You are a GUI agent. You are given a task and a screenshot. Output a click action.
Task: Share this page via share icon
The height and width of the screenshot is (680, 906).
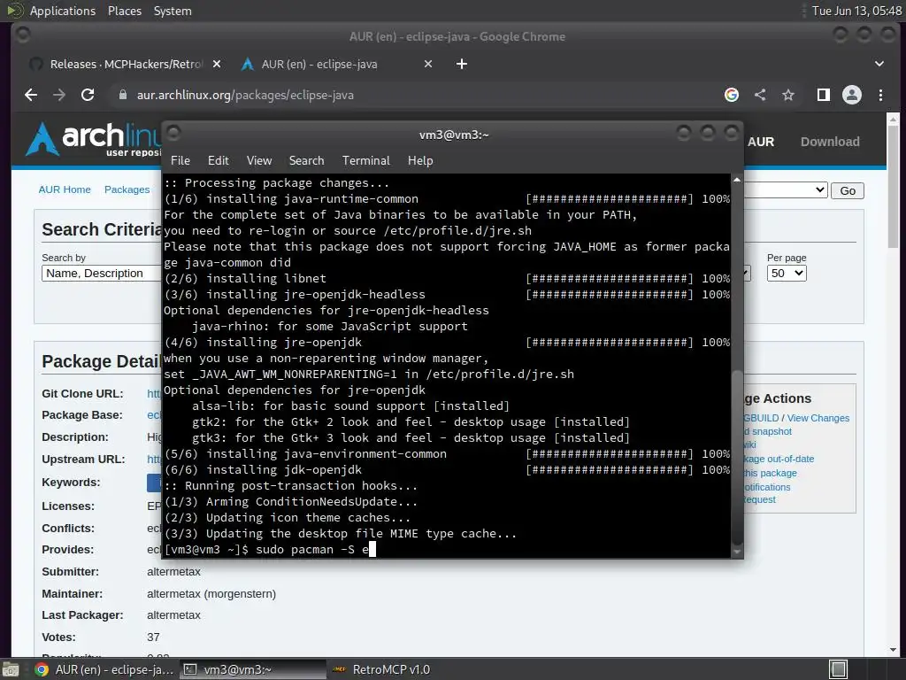(760, 95)
